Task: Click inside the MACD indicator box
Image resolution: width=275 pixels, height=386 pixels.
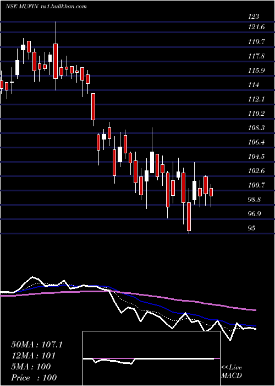Action: pyautogui.click(x=151, y=358)
